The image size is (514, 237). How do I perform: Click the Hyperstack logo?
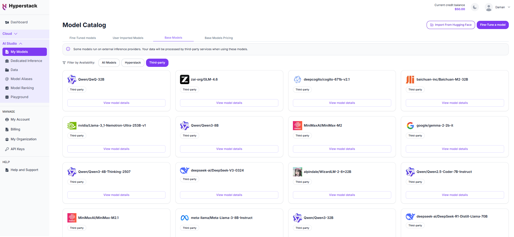[x=20, y=6]
